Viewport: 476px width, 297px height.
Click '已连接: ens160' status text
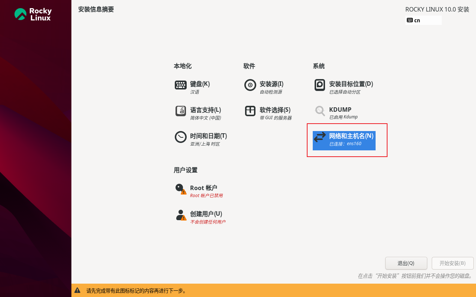[x=345, y=144]
